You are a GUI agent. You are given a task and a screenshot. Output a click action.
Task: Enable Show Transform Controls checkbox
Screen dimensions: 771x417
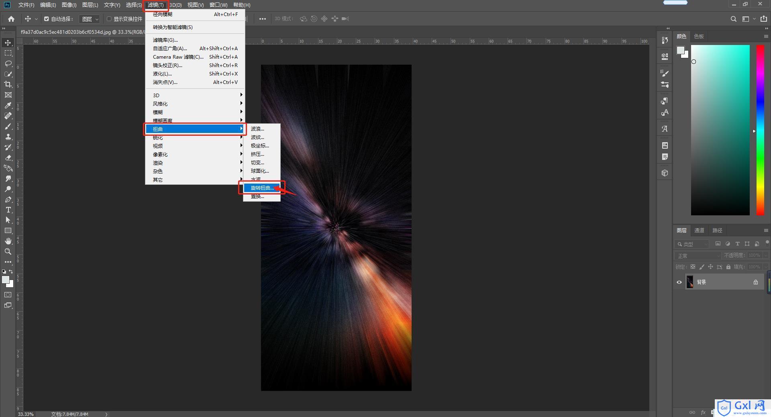[x=109, y=19]
